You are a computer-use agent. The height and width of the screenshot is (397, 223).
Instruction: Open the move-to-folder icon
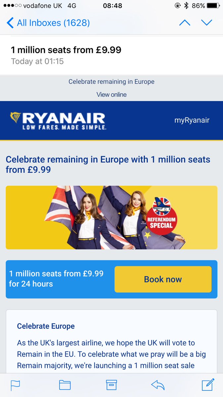[65, 385]
